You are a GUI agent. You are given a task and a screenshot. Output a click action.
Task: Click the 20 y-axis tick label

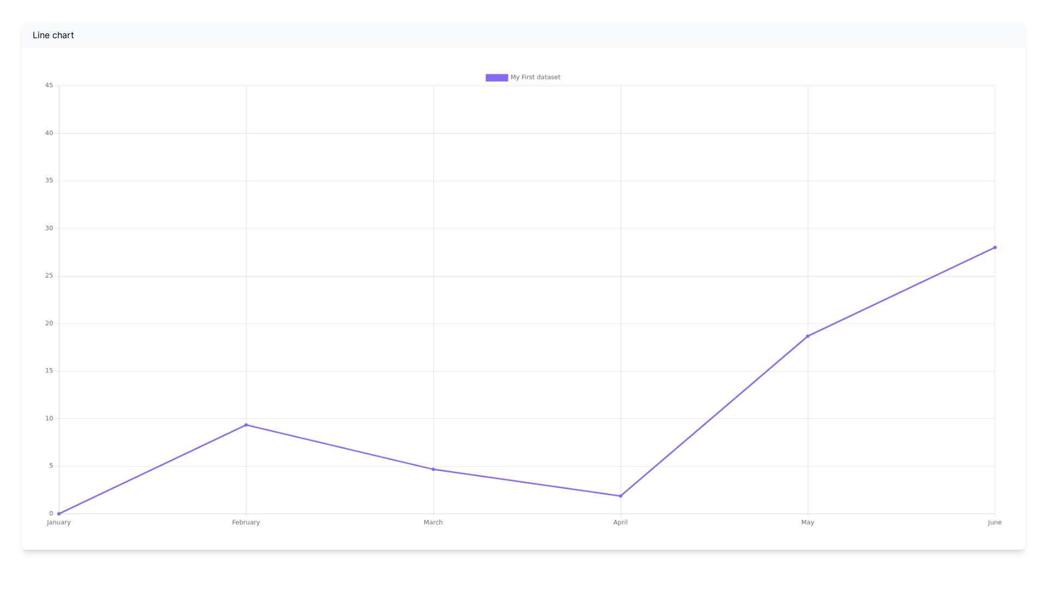tap(49, 323)
